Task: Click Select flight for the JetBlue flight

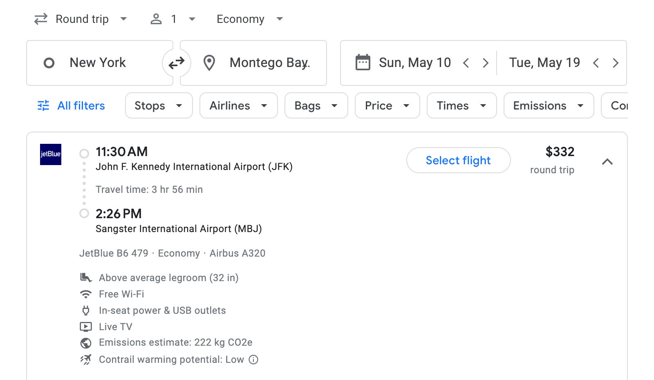Action: point(458,160)
